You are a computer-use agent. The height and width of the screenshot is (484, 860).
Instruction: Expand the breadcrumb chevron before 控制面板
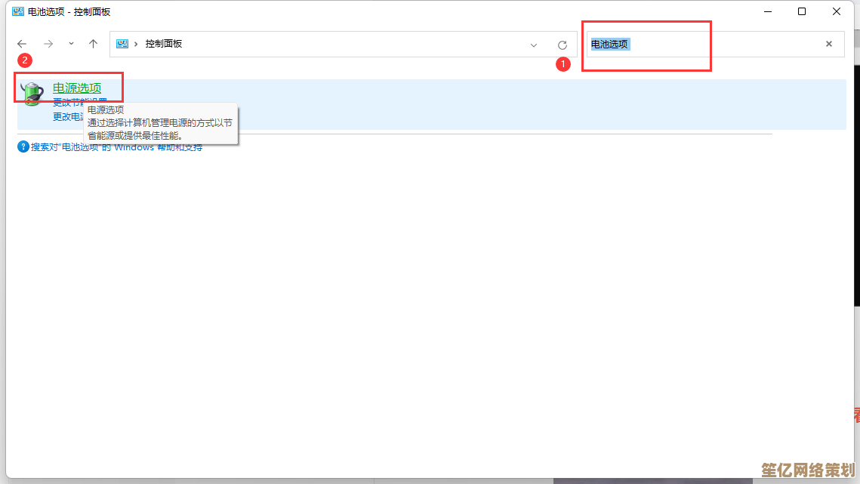137,44
